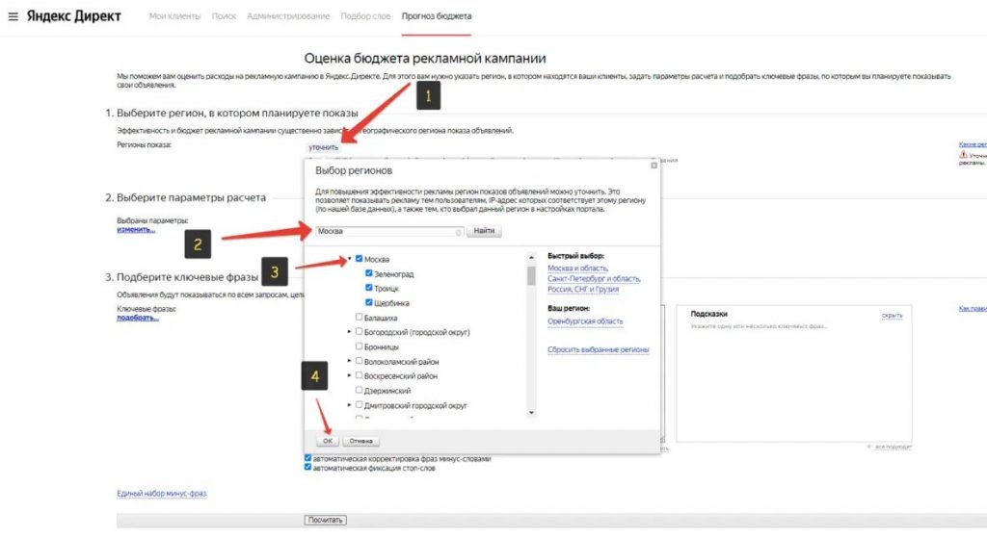The image size is (987, 538).
Task: Select the Прогноз бюджета tab
Action: 437,16
